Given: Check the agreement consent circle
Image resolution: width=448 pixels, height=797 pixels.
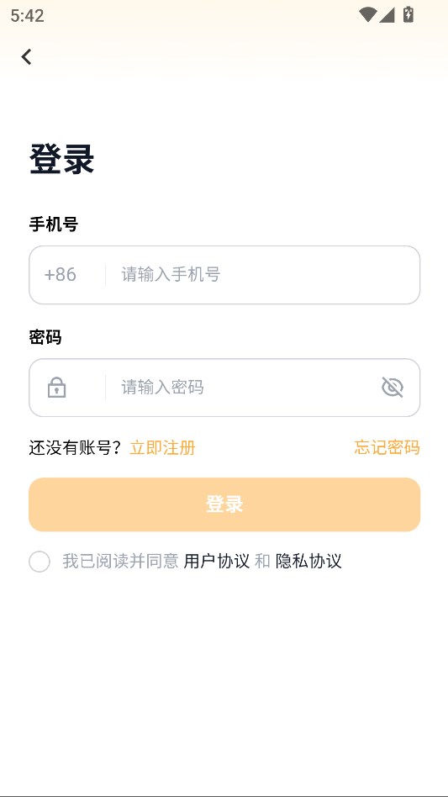Looking at the screenshot, I should click(40, 562).
